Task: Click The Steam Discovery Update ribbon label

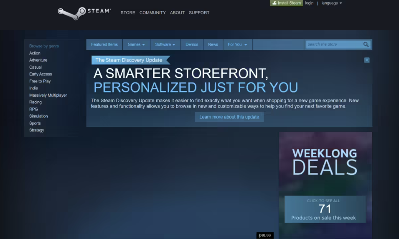Action: (131, 60)
